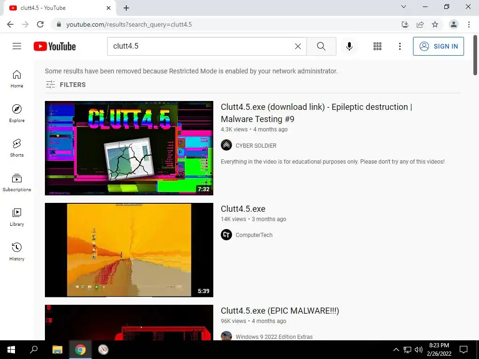Open 'Epileptic destruction | Malware Testing #9' title
The width and height of the screenshot is (479, 359).
(x=317, y=113)
